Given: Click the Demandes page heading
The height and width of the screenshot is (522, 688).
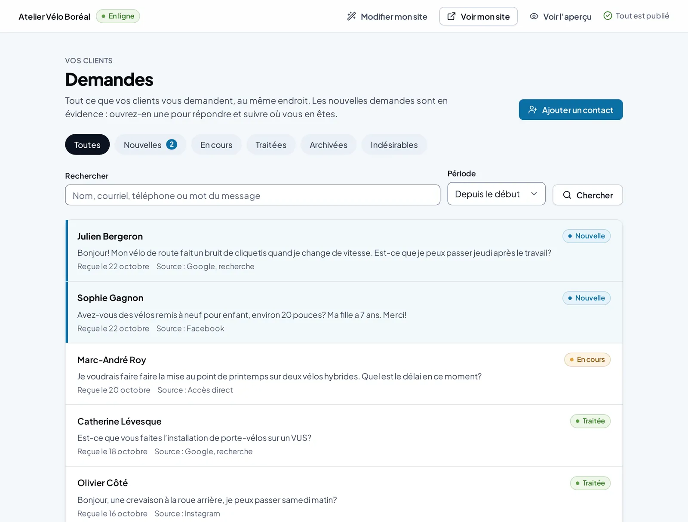Looking at the screenshot, I should click(109, 79).
